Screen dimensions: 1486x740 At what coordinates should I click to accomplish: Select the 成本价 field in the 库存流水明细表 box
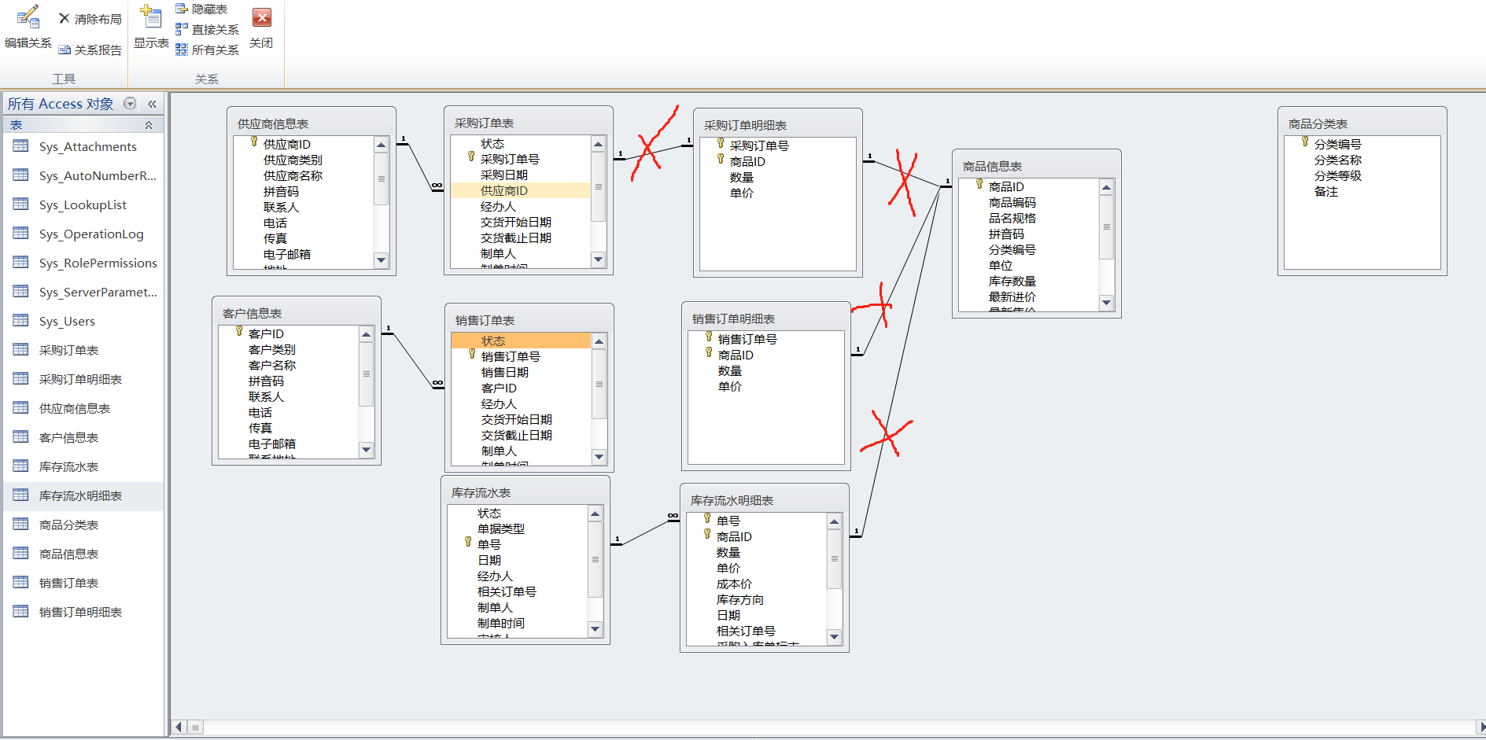point(734,584)
